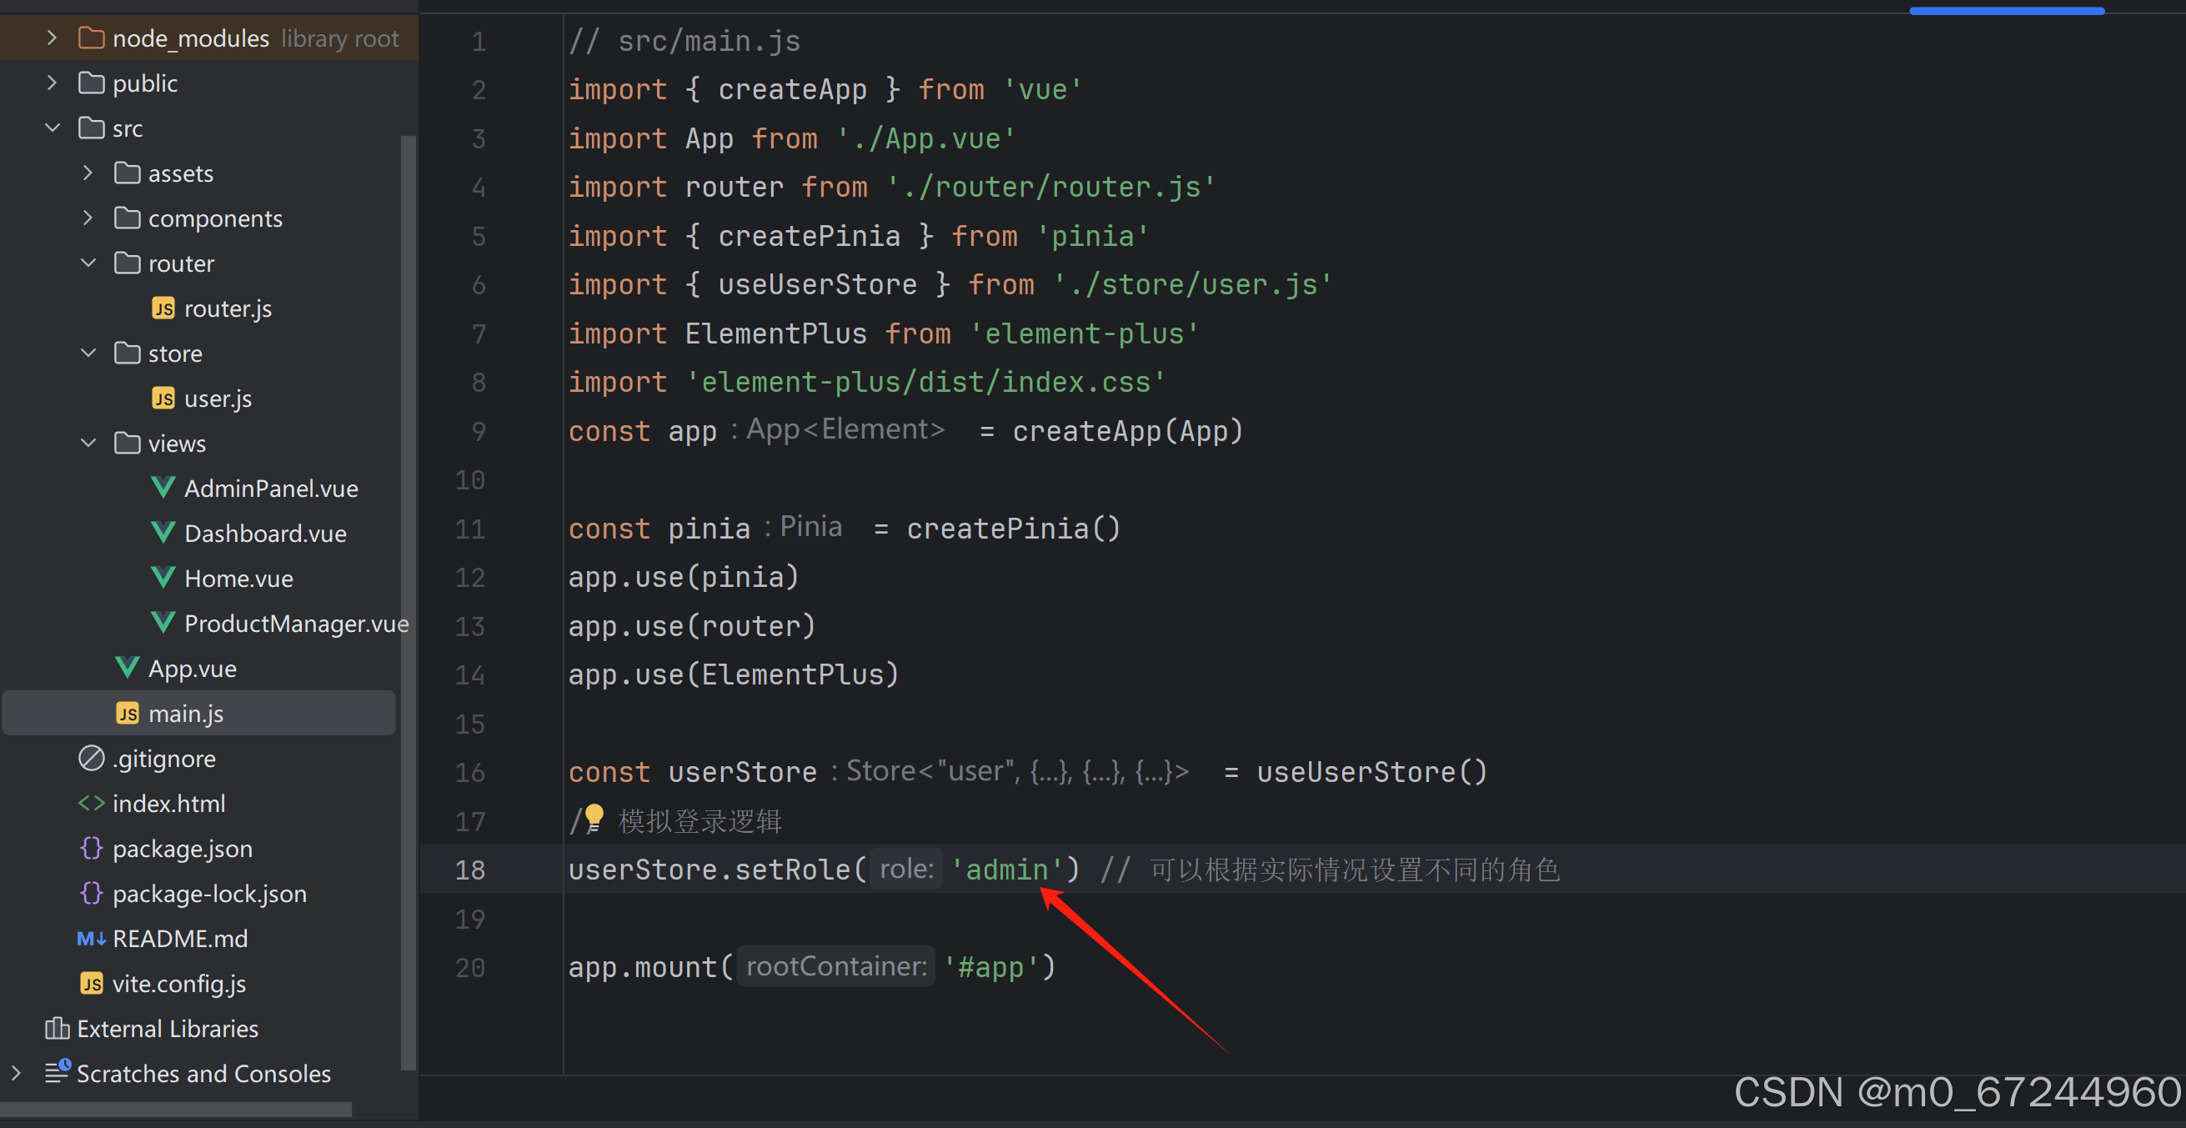Click the External Libraries icon
Viewport: 2186px width, 1128px height.
tap(57, 1028)
